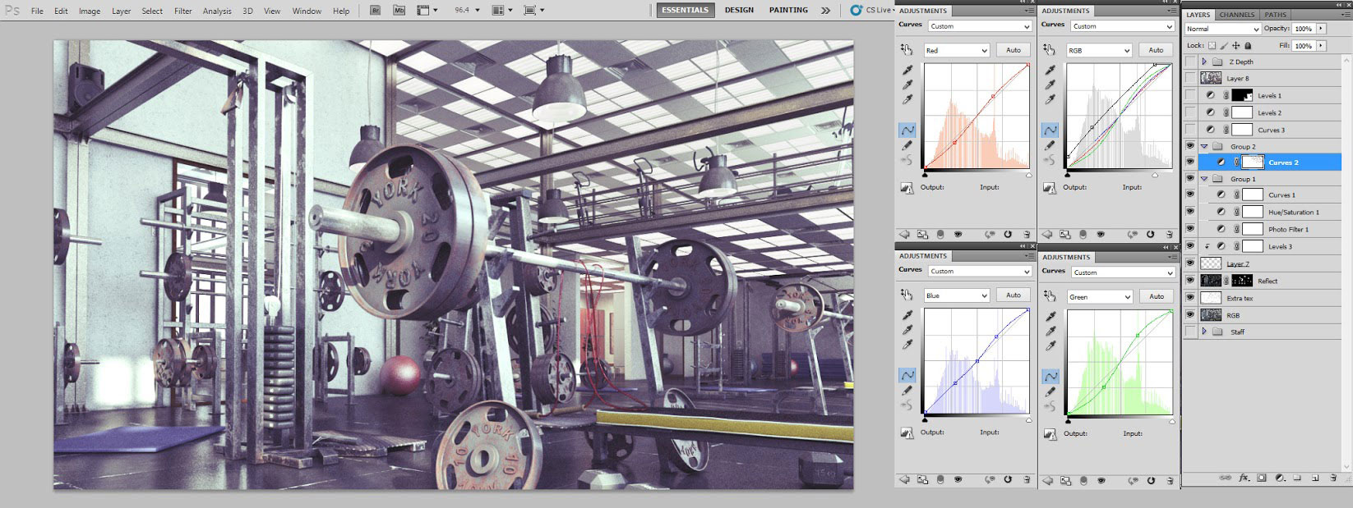1353x508 pixels.
Task: Toggle visibility of Hue/Saturation 1 layer
Action: tap(1189, 212)
